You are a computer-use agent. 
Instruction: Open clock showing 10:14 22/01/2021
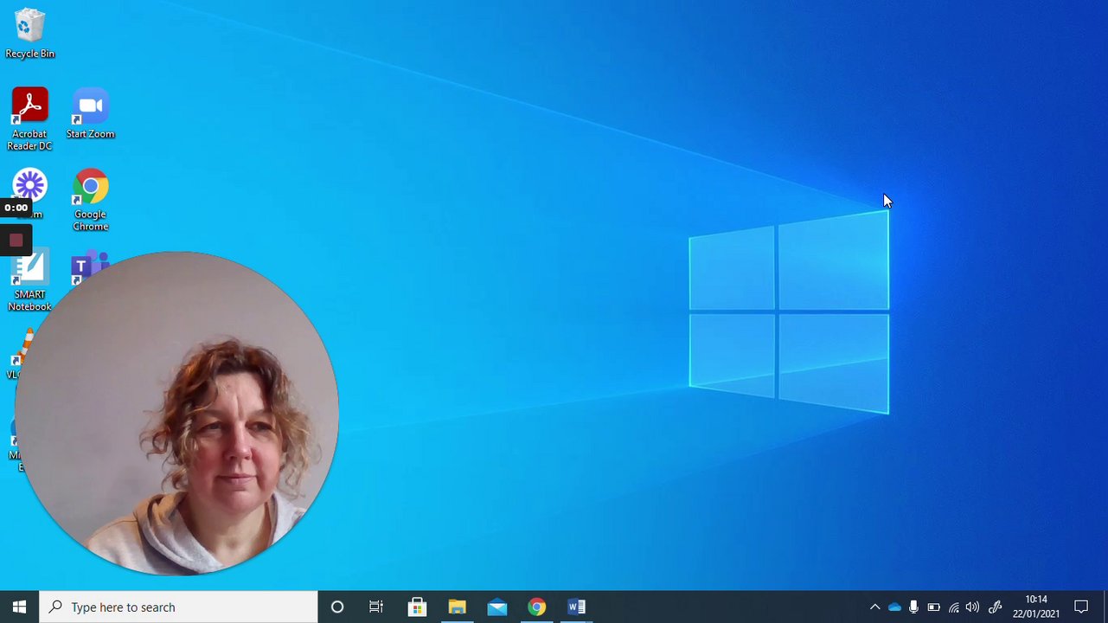pyautogui.click(x=1036, y=607)
